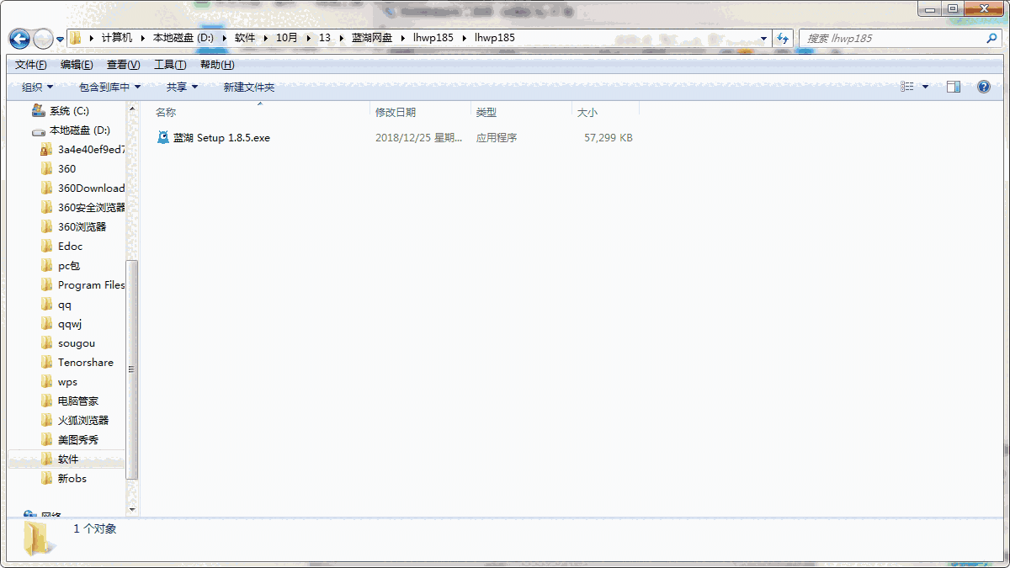Click the wps folder icon
Screen dimensions: 1010x568
(46, 382)
